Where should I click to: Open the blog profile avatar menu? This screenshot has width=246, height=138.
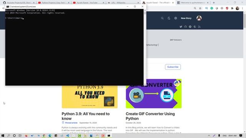[x=199, y=18]
